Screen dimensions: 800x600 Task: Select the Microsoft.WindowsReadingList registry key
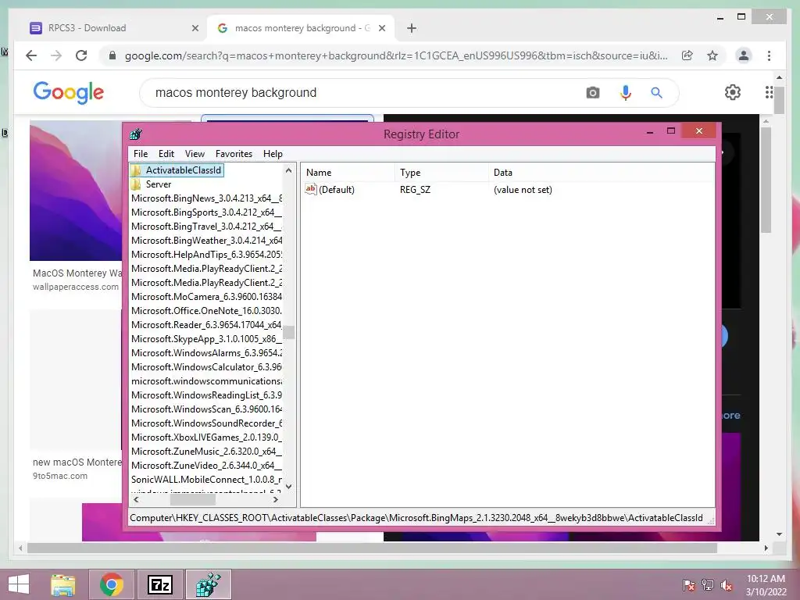click(206, 395)
